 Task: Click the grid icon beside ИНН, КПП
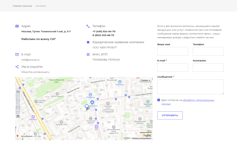pos(88,54)
